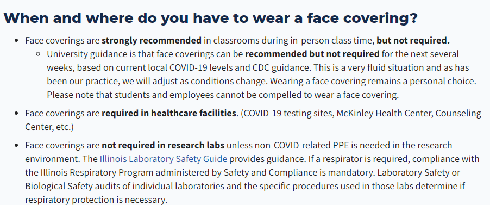The height and width of the screenshot is (205, 490).
Task: Open the Illinois Laboratory Safety Guide link
Action: coord(163,159)
